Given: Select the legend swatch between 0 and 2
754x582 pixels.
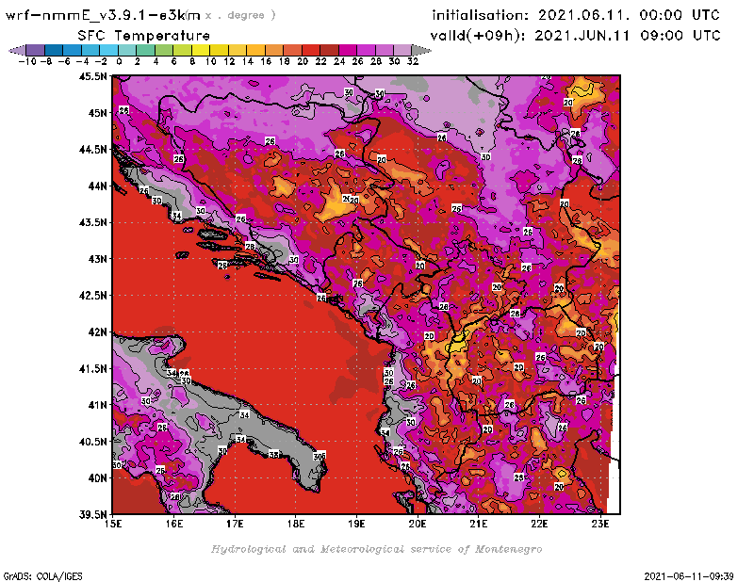Looking at the screenshot, I should click(x=127, y=50).
